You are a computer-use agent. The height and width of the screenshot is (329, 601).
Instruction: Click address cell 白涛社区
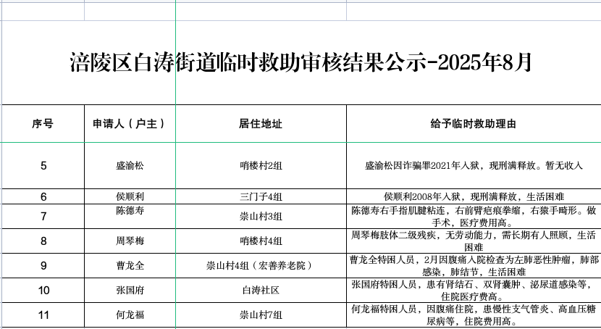(261, 291)
